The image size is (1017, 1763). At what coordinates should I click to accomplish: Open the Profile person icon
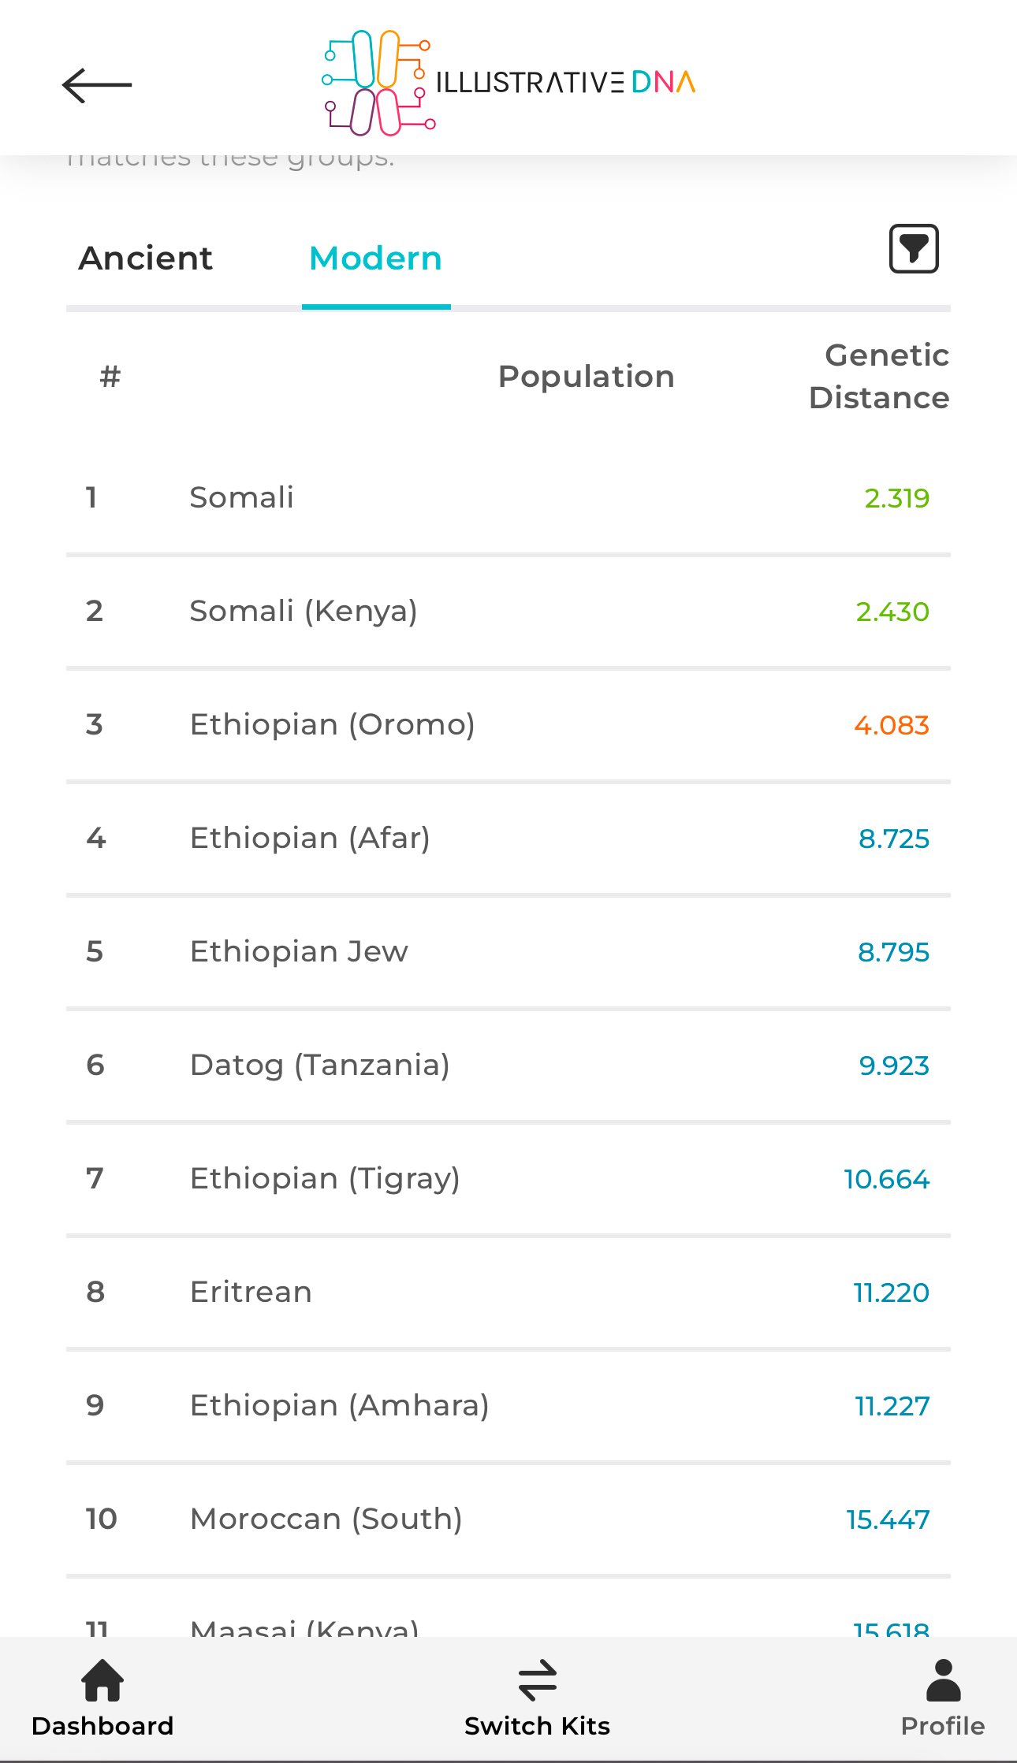click(x=943, y=1679)
